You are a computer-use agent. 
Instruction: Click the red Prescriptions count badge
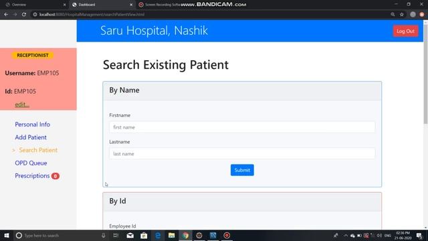click(56, 176)
